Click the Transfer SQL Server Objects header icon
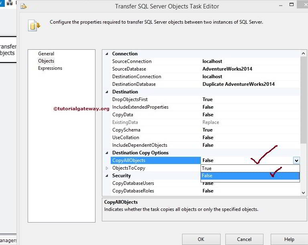Screen dimensions: 308x245 pos(34,26)
